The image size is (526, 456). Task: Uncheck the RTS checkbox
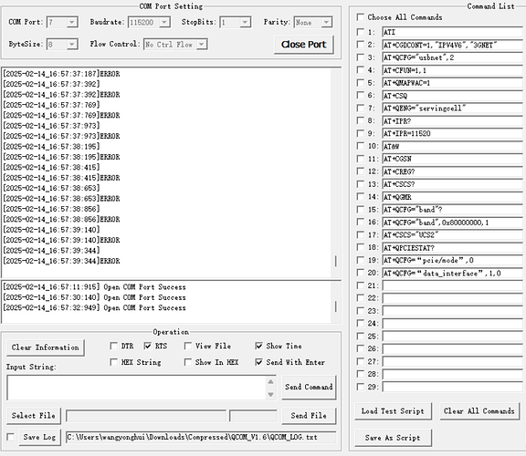coord(148,346)
